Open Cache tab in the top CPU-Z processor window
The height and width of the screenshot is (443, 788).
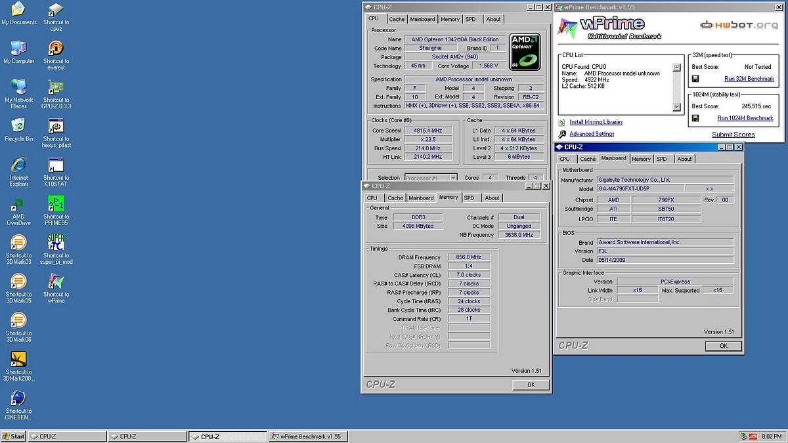[397, 20]
